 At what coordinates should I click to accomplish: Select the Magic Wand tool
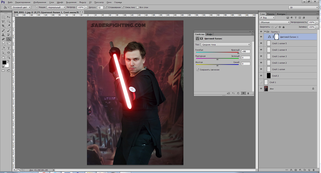[x=9, y=21]
